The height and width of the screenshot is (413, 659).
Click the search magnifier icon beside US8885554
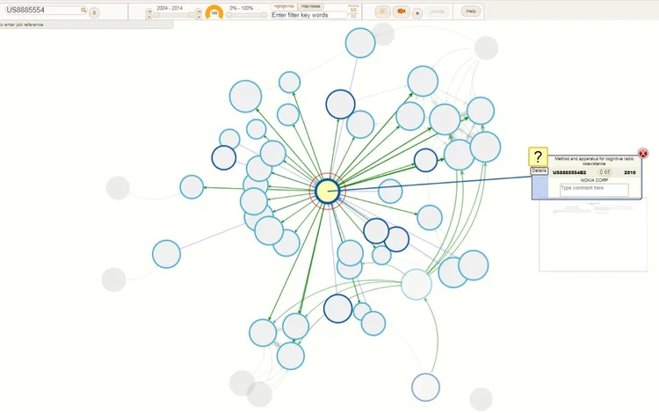(83, 10)
